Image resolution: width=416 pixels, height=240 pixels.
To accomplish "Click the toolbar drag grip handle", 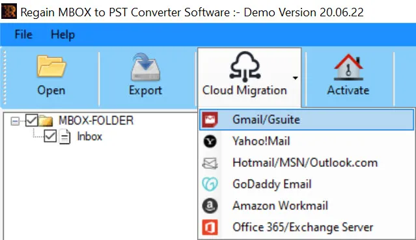I will 5,78.
